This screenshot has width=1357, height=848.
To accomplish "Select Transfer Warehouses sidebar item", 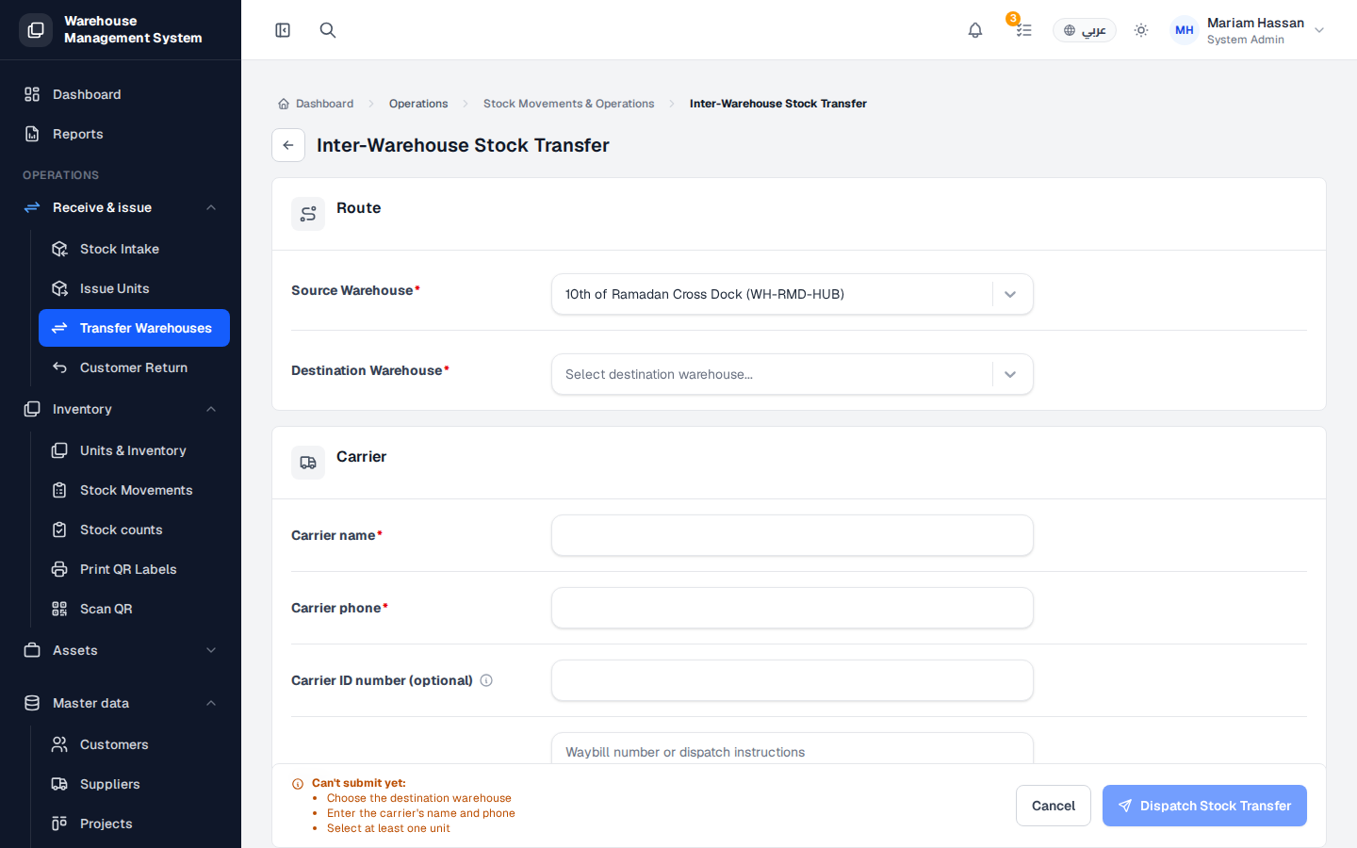I will [134, 328].
